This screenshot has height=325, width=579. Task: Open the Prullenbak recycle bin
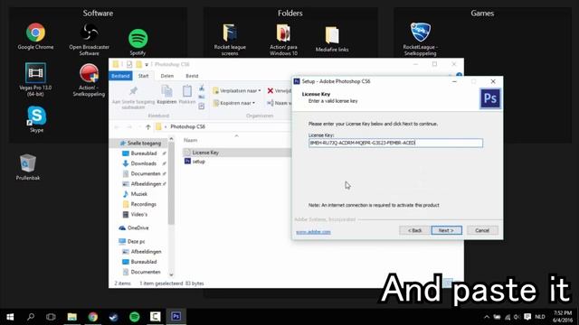[28, 167]
